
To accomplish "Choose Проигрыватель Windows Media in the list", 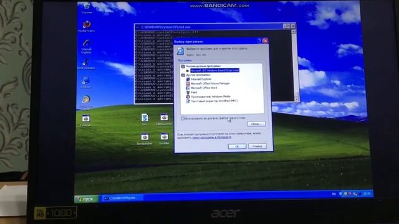I will coord(211,96).
